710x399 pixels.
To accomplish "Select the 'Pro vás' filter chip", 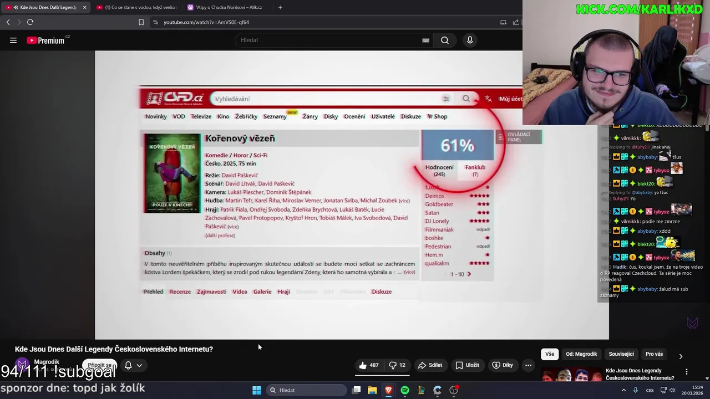I will (x=654, y=354).
